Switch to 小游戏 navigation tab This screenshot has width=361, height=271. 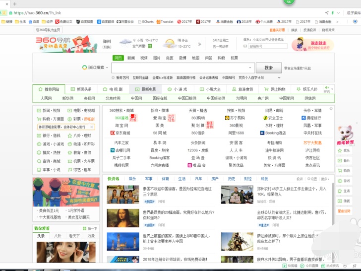coord(178,89)
